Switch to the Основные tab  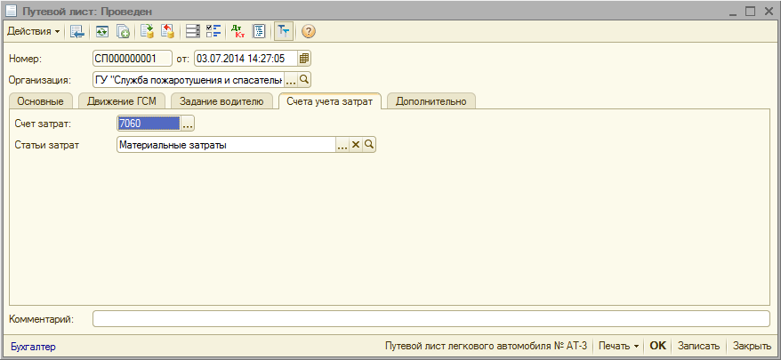(40, 101)
